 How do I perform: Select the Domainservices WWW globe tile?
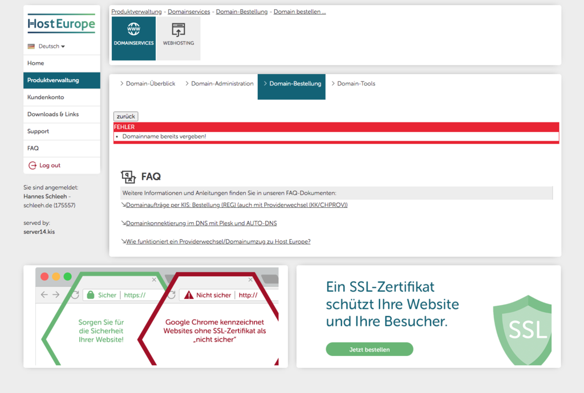tap(133, 38)
